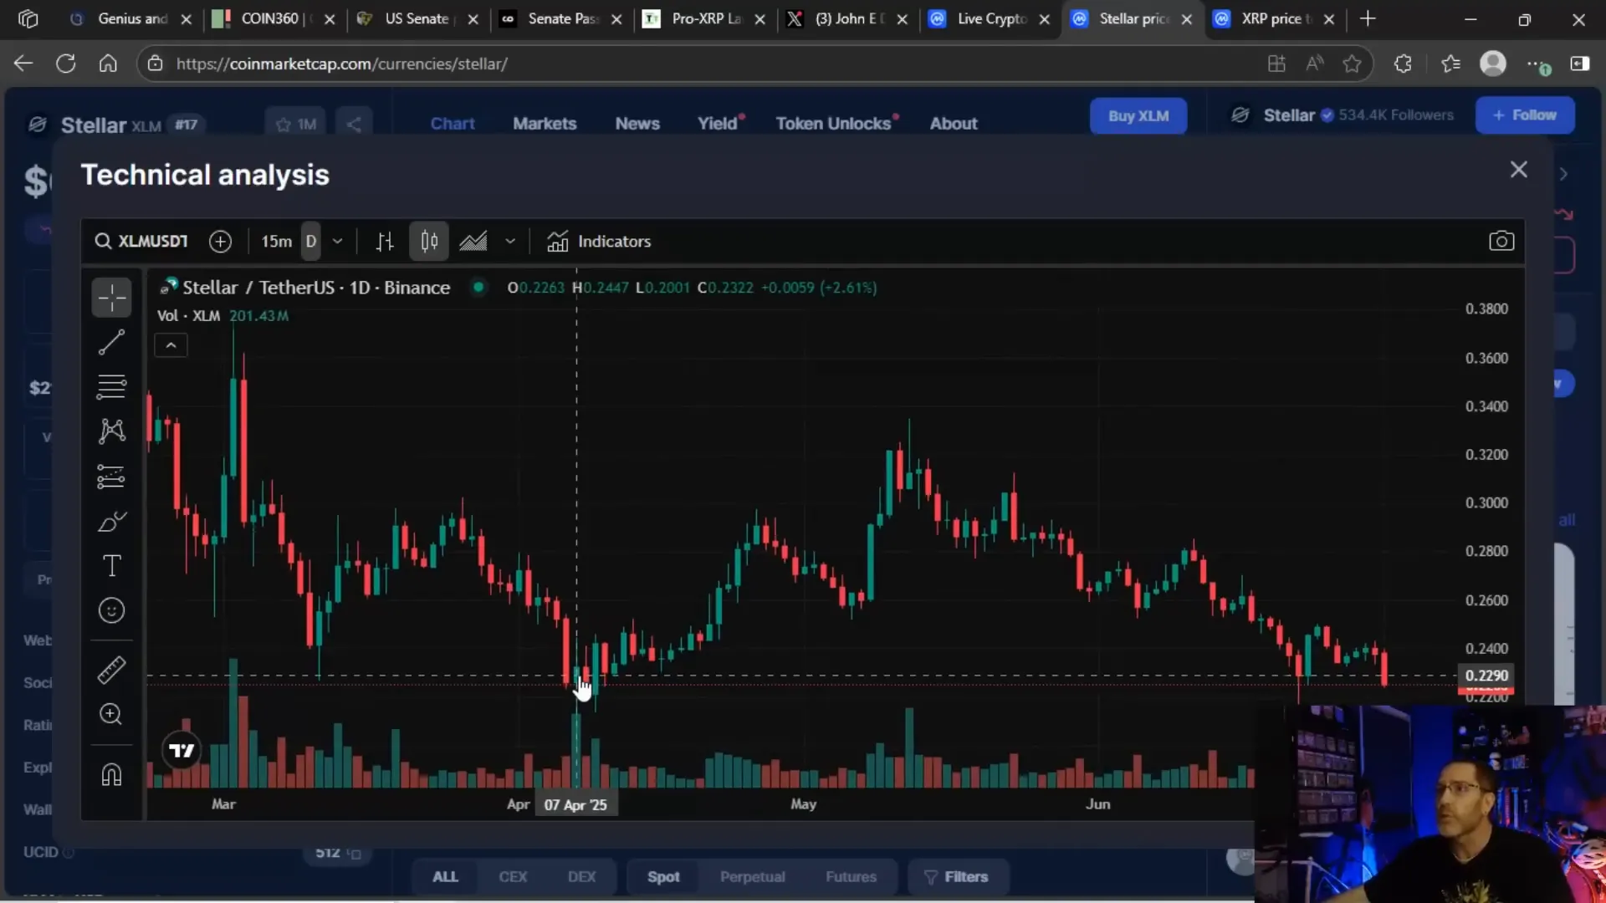Expand the time interval dropdown
The height and width of the screenshot is (903, 1606).
point(337,242)
